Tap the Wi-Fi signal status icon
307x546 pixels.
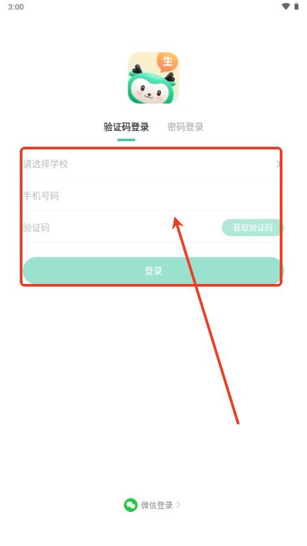286,6
